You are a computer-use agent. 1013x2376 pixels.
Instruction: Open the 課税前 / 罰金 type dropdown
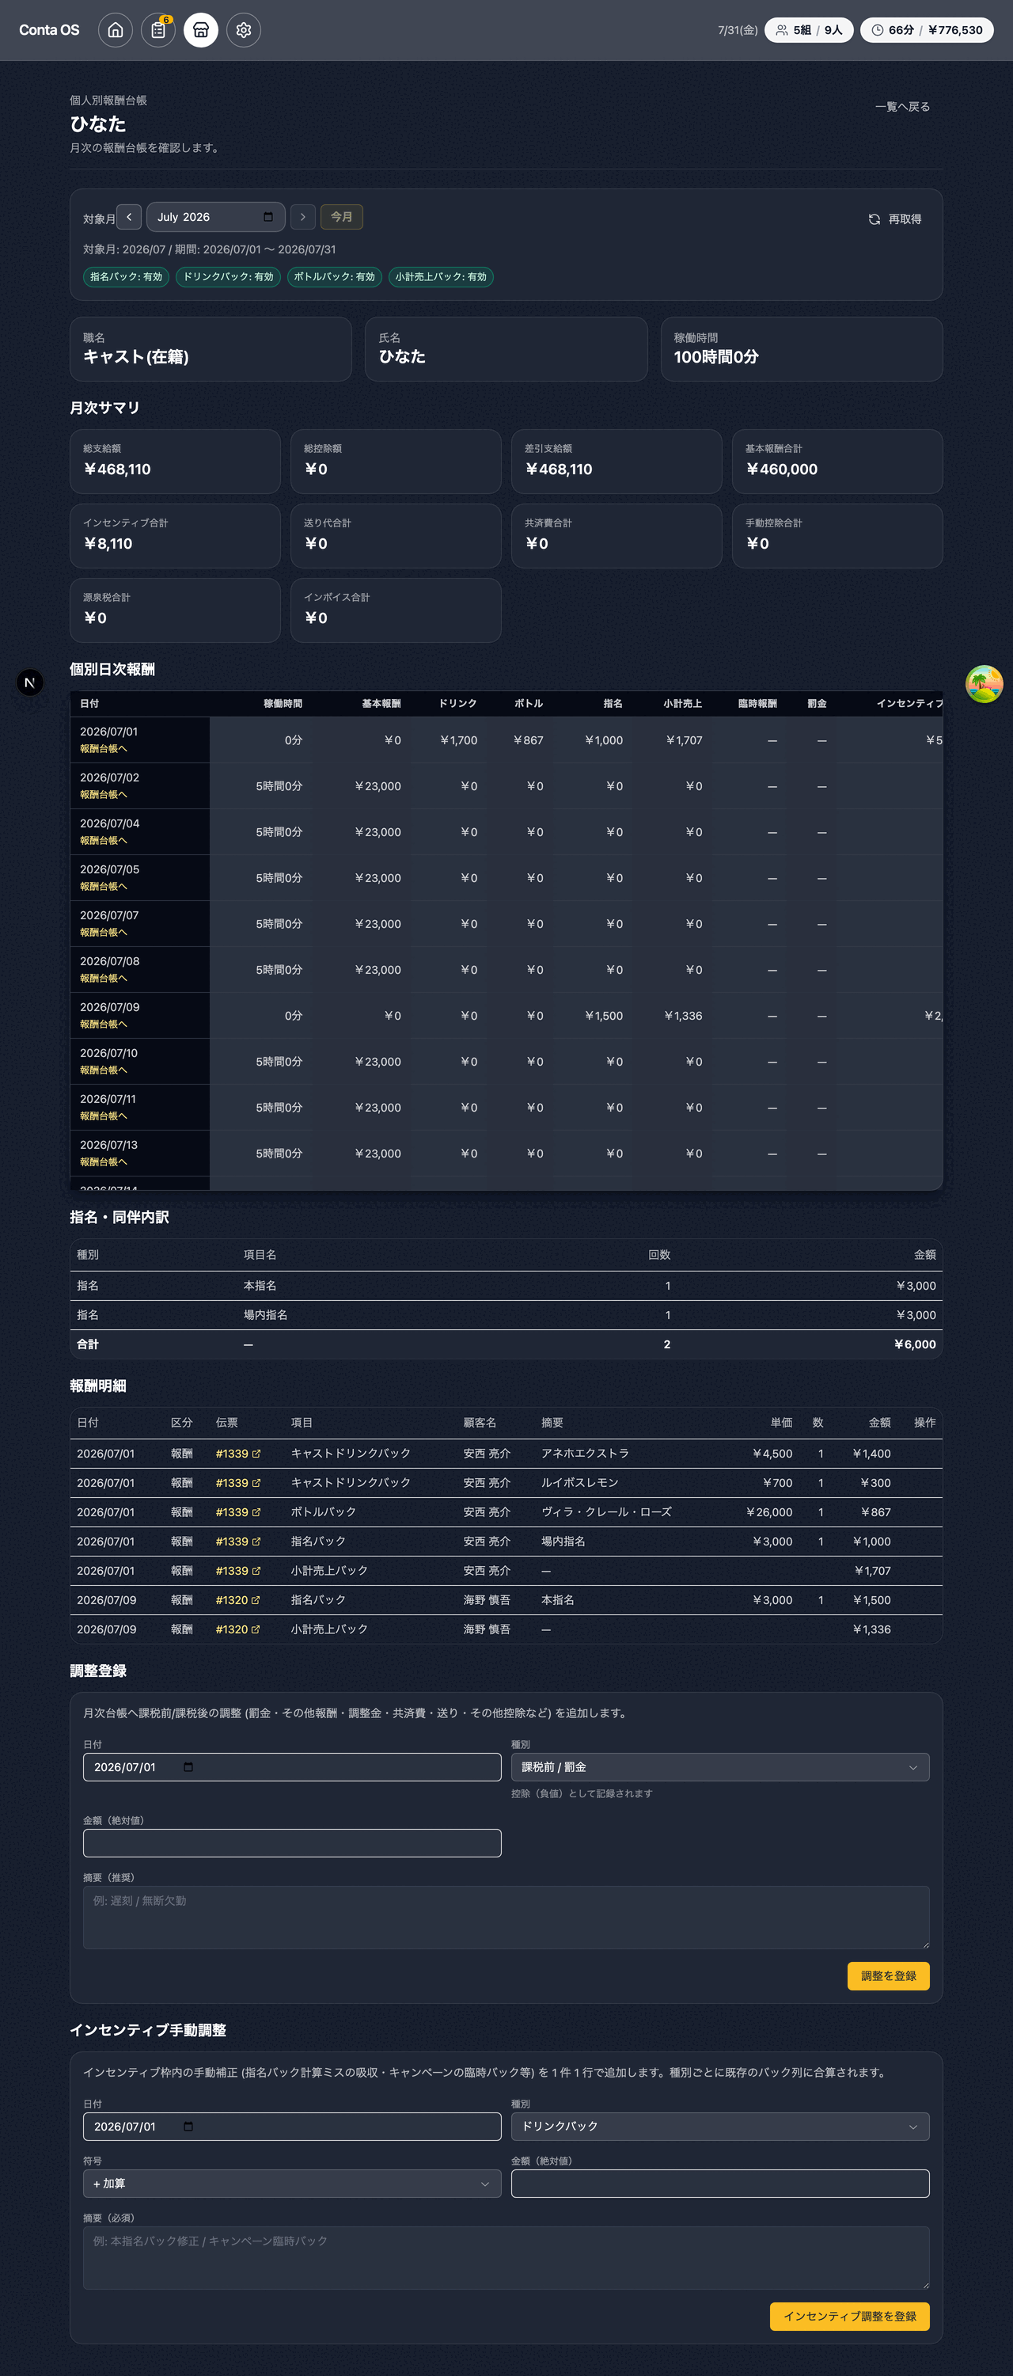point(720,1767)
